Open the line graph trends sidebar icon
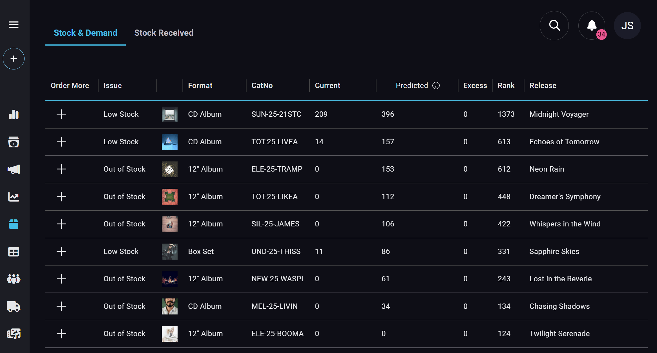Screen dimensions: 657x353 coord(14,197)
